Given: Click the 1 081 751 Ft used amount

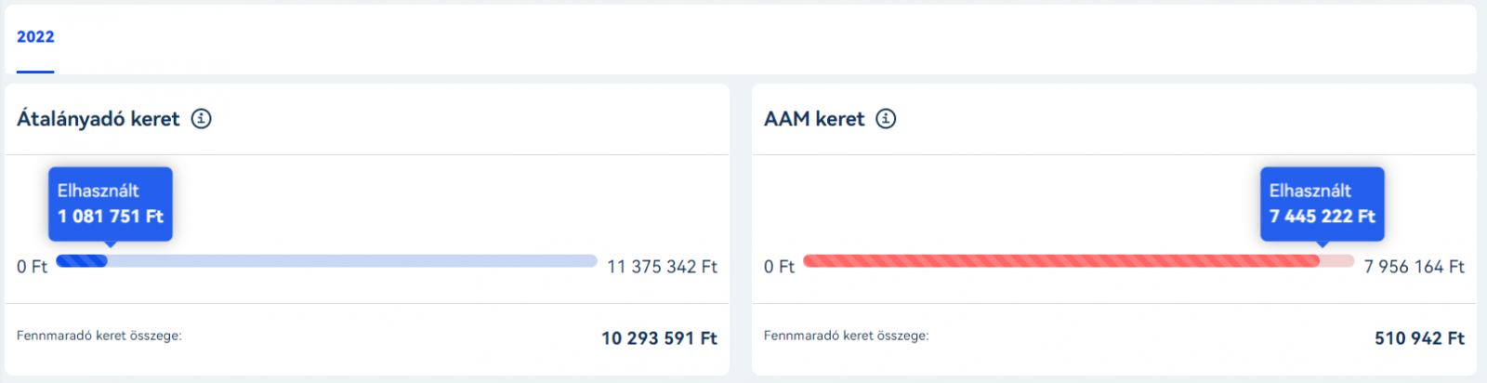Looking at the screenshot, I should [x=111, y=217].
